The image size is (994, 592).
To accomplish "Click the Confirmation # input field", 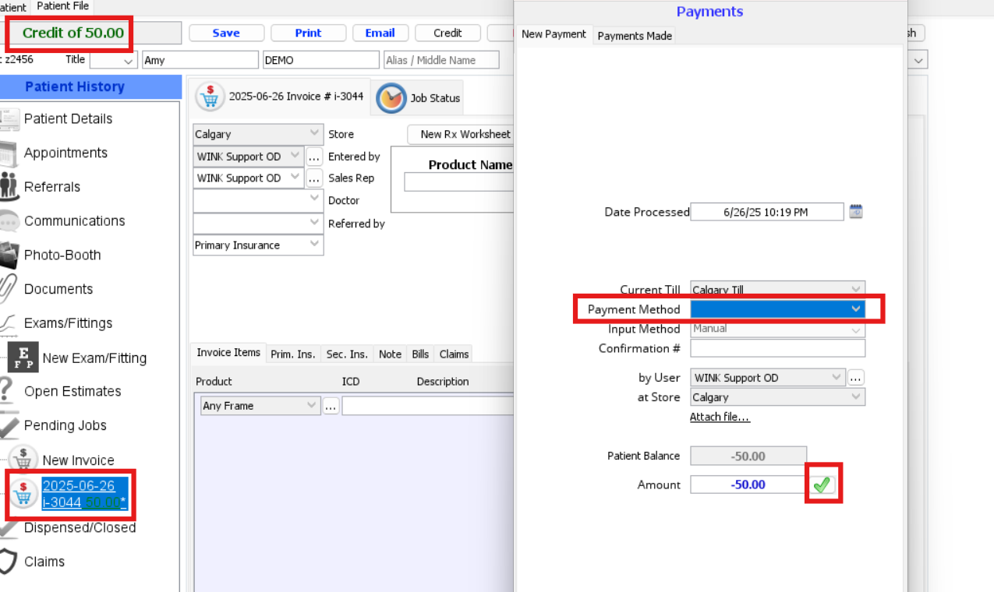I will 778,348.
